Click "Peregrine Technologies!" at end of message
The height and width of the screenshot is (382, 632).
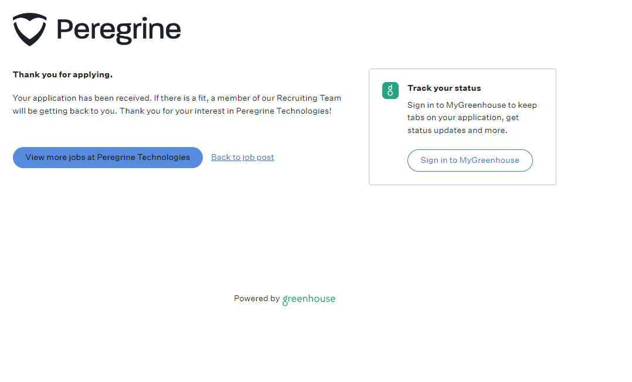284,111
